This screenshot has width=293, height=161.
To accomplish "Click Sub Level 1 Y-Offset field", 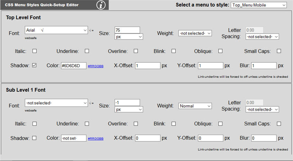I will pos(211,138).
